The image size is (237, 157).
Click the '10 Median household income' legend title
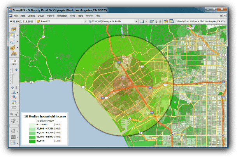(x=45, y=116)
